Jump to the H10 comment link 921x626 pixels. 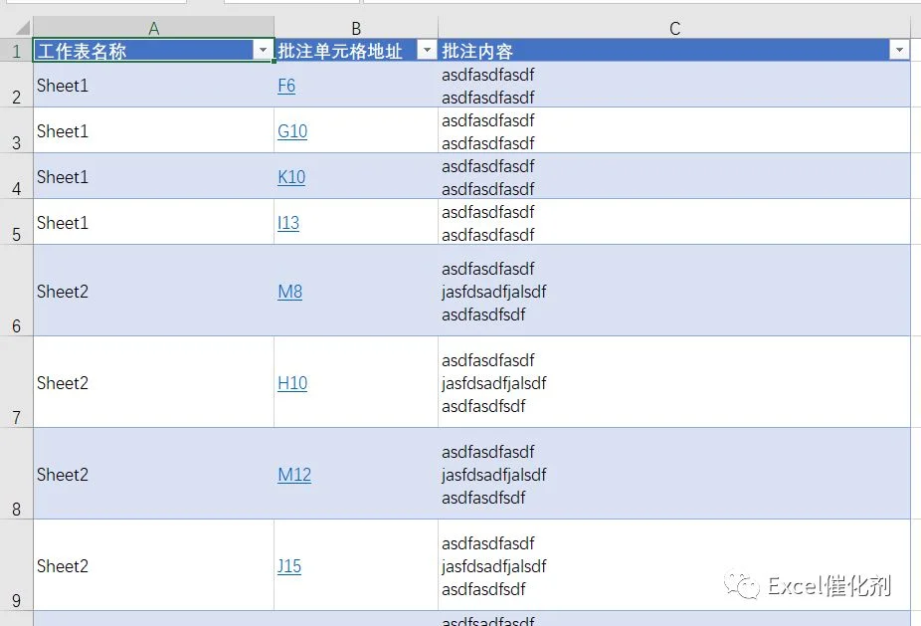292,383
